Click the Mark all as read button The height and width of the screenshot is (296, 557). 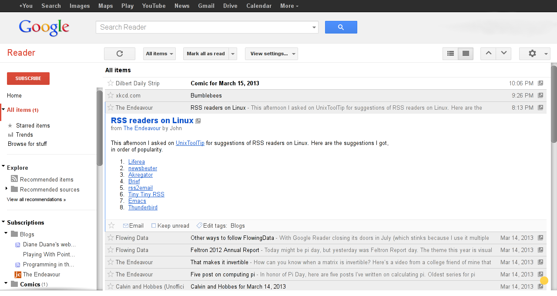click(x=206, y=54)
